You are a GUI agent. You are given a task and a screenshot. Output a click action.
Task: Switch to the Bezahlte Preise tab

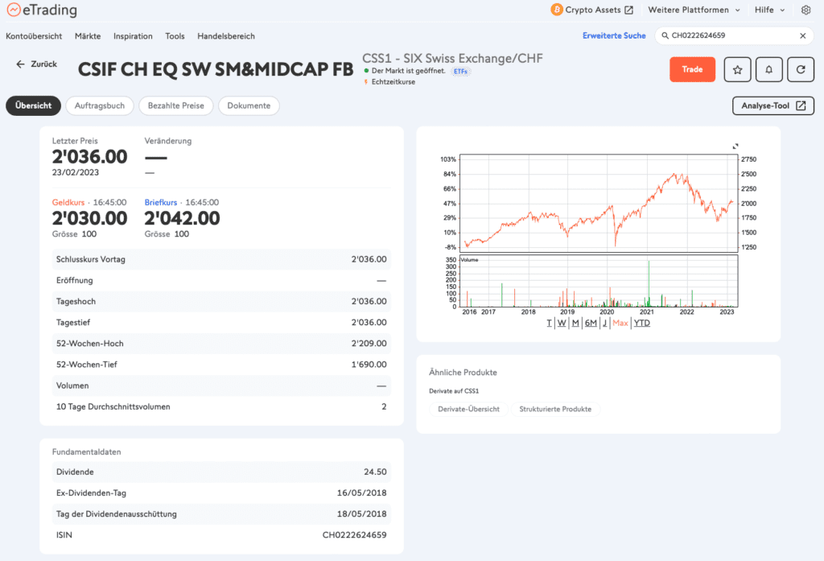pyautogui.click(x=175, y=105)
